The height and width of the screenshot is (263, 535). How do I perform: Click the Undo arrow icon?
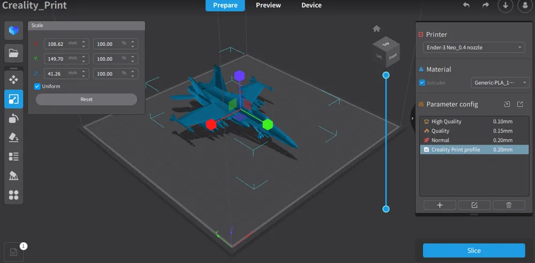[466, 5]
